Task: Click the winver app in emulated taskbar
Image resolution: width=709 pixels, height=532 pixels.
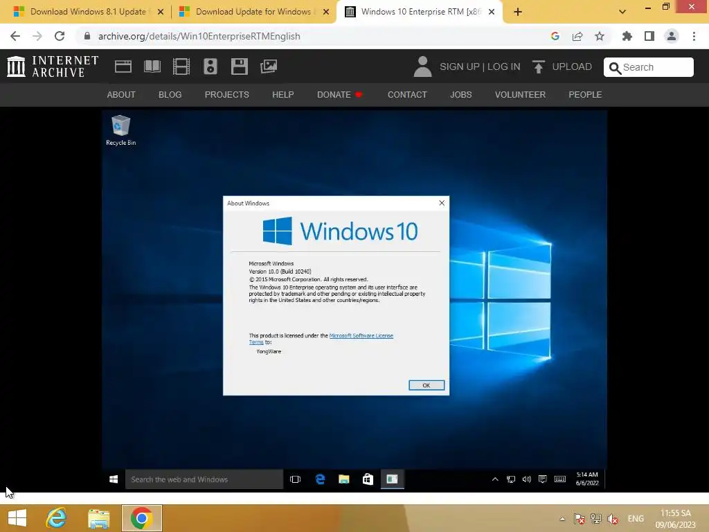Action: 392,479
